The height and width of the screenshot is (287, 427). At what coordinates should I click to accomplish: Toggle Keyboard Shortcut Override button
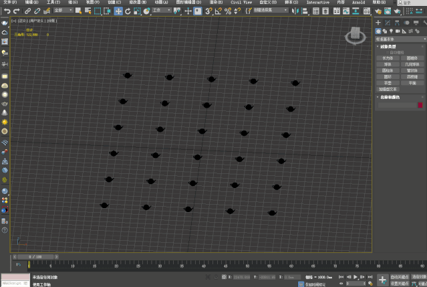tap(198, 11)
